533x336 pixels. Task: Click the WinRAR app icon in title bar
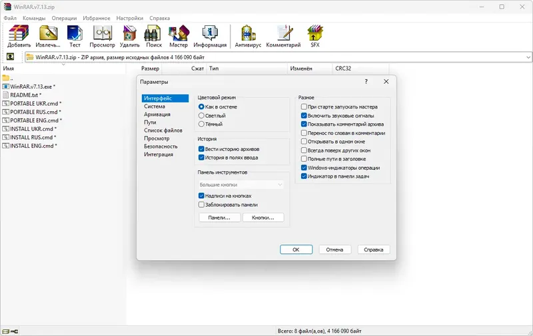point(7,7)
